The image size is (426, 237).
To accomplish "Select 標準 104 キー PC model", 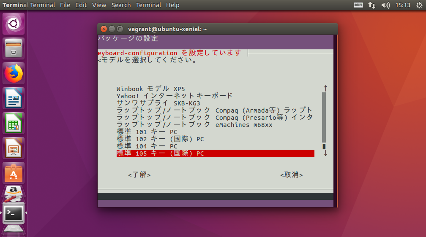I will click(216, 146).
